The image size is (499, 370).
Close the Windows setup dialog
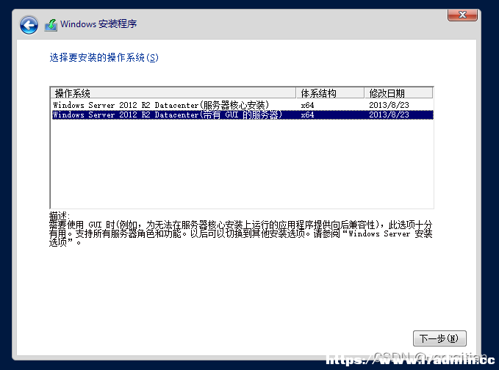point(462,15)
